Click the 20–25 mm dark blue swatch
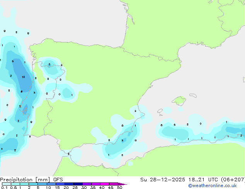Viewport: 245px width, 189px height. [69, 184]
